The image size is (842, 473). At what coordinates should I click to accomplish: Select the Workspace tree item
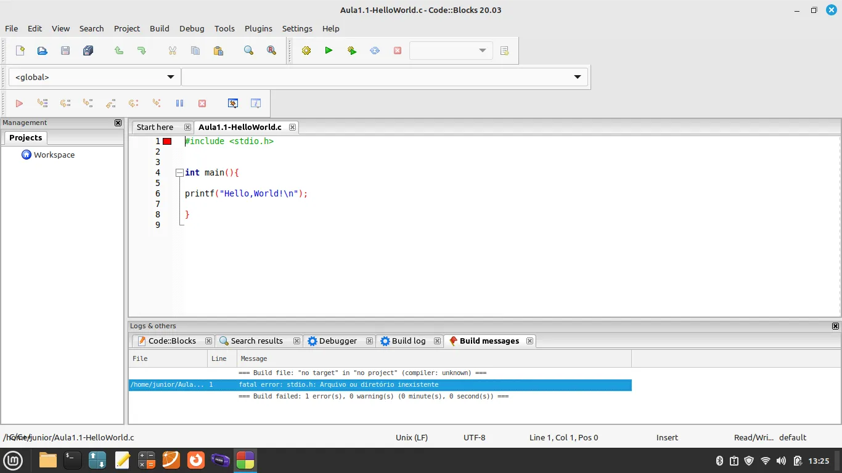click(54, 155)
